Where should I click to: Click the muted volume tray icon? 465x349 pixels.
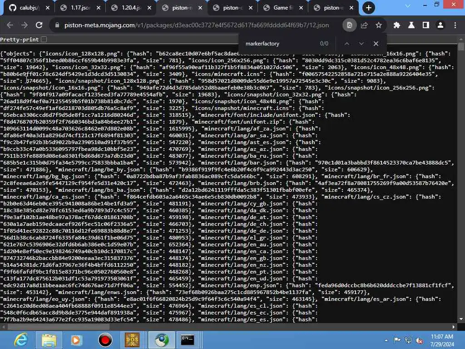(x=419, y=340)
